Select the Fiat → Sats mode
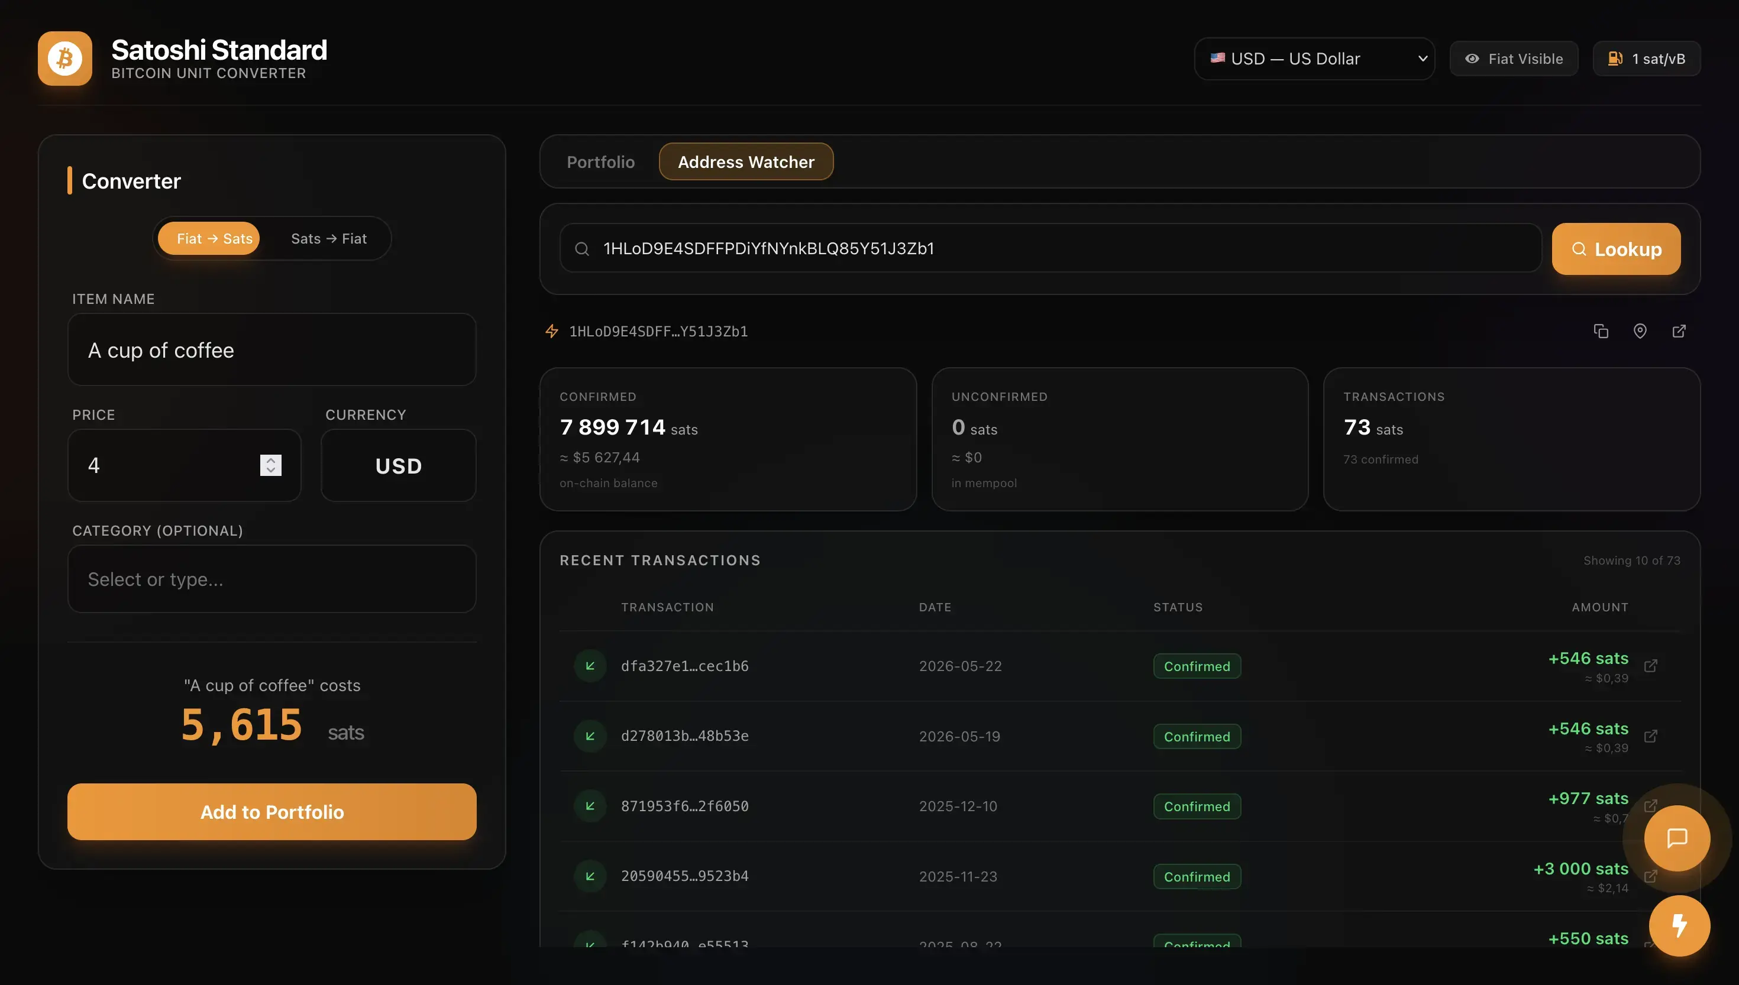The height and width of the screenshot is (985, 1739). (208, 238)
